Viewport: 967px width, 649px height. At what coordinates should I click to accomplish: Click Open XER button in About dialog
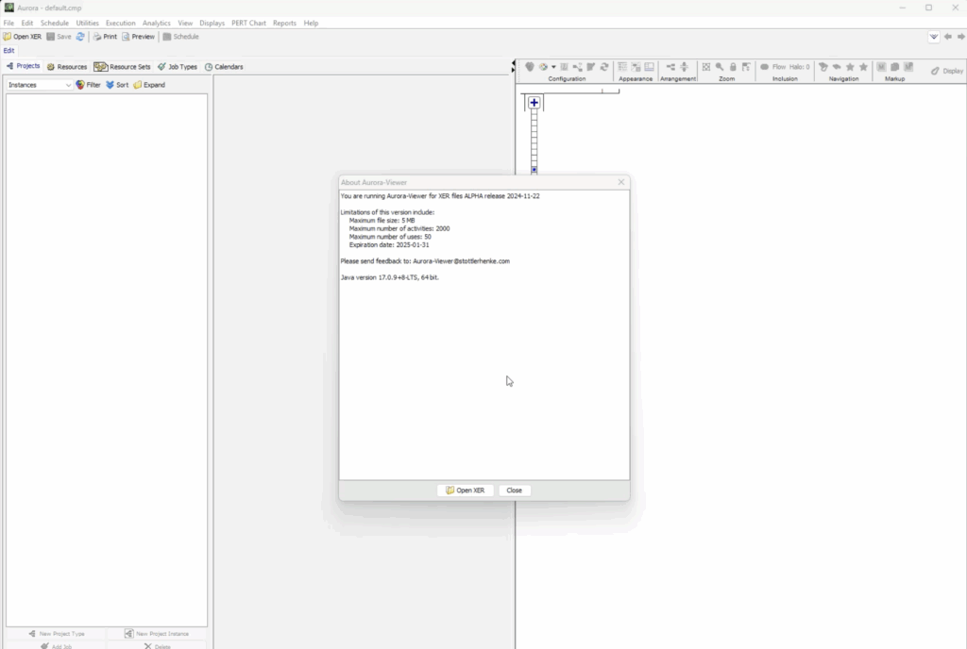(x=465, y=491)
